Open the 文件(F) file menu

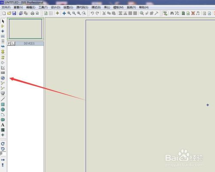(x=6, y=7)
